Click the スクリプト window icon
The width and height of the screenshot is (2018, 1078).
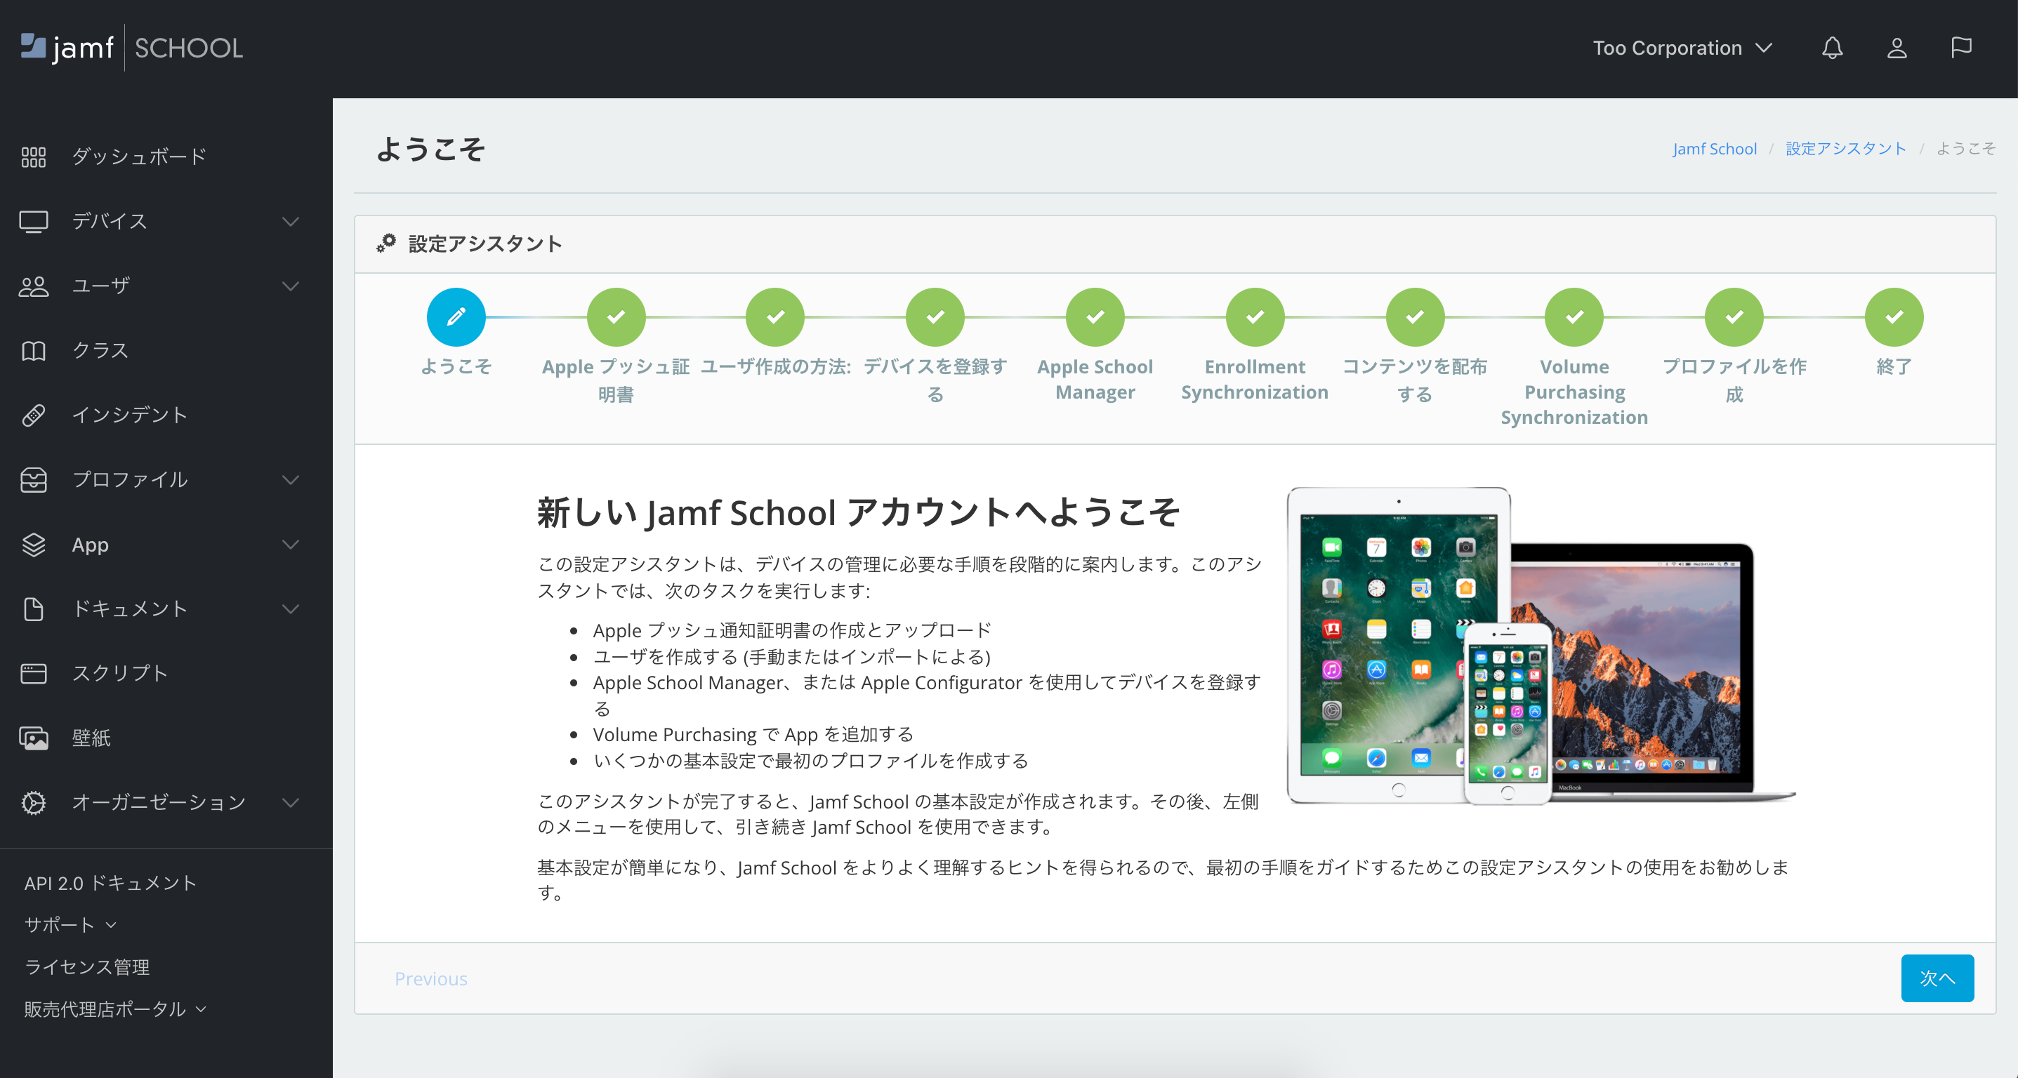34,673
